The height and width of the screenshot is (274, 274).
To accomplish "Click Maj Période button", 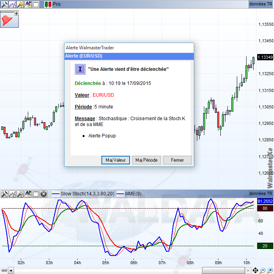I will pyautogui.click(x=146, y=160).
